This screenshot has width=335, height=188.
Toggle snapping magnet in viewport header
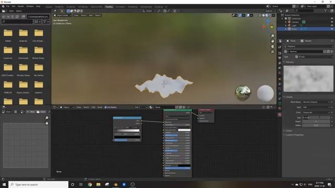[x=165, y=11]
